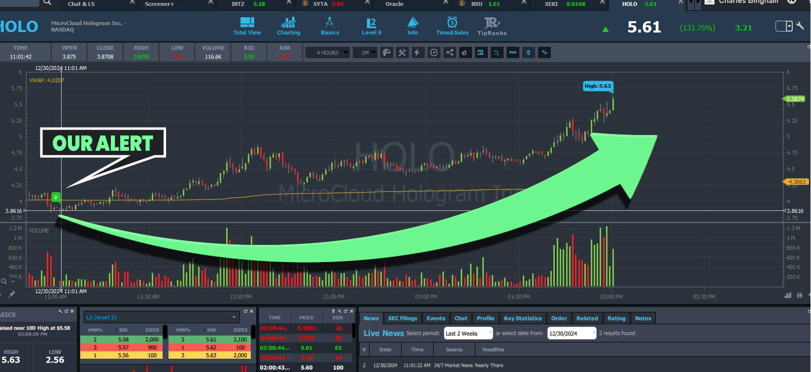Close the XERI ticker tab
The height and width of the screenshot is (372, 811).
603,3
